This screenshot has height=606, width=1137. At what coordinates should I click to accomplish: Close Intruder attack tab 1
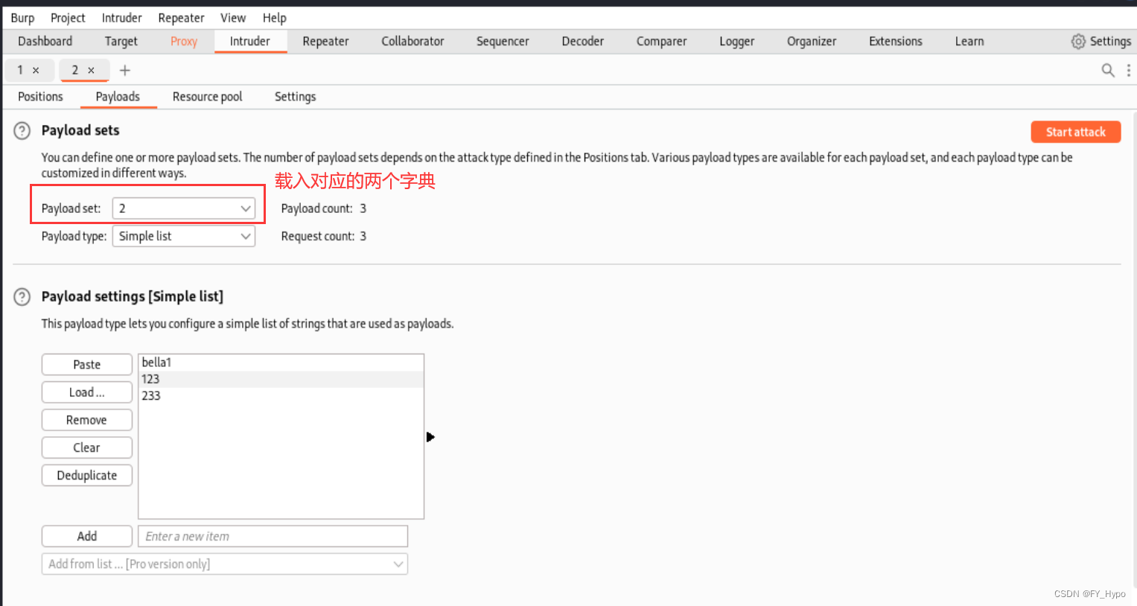(x=36, y=70)
